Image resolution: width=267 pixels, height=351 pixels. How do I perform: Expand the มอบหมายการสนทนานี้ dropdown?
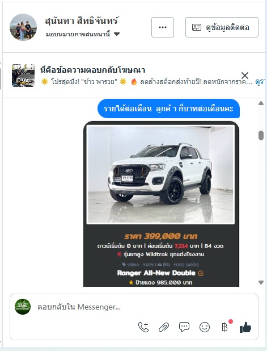[116, 34]
